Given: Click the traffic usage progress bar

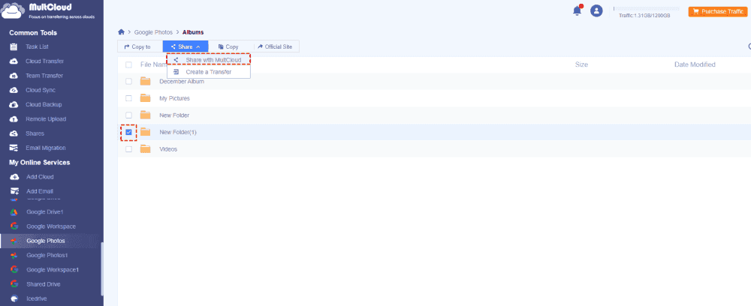Looking at the screenshot, I should (647, 8).
